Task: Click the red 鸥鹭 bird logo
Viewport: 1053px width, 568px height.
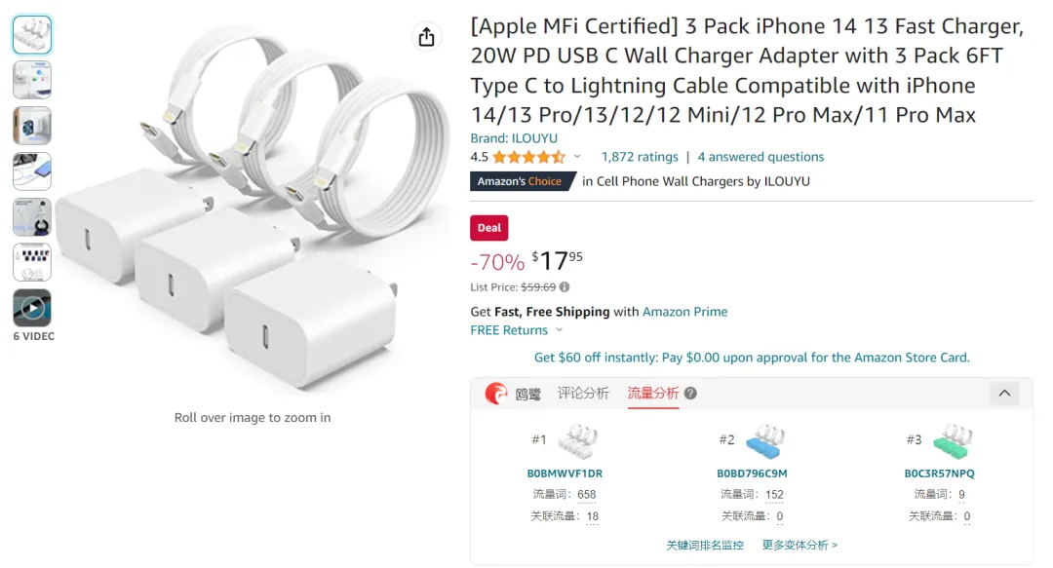Action: [496, 394]
